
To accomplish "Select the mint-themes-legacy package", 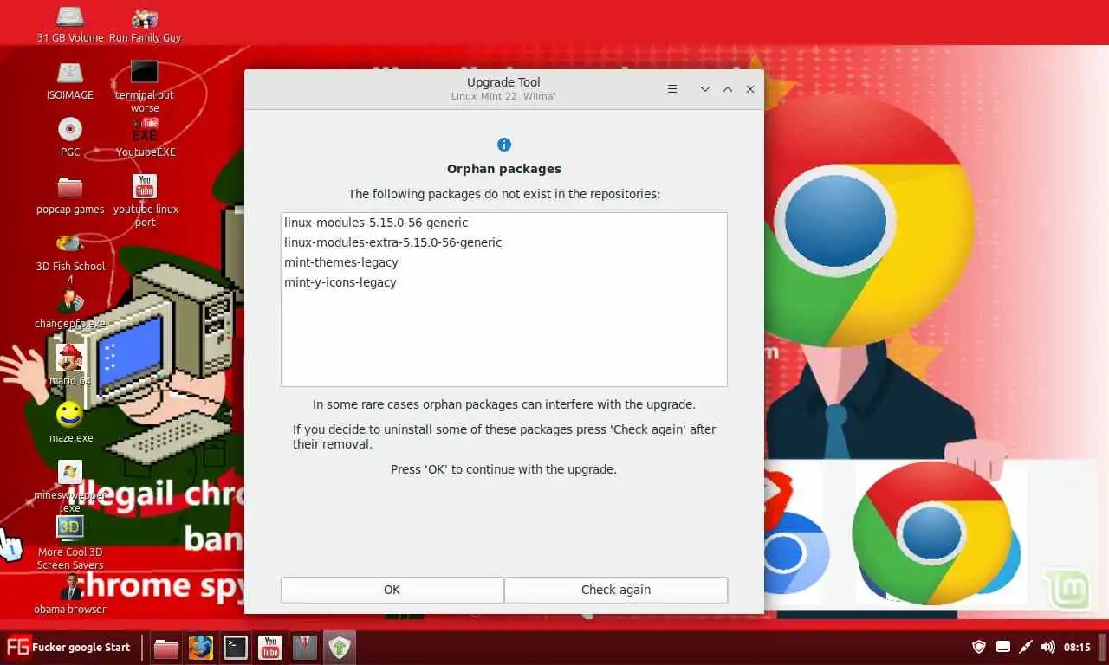I will coord(503,262).
